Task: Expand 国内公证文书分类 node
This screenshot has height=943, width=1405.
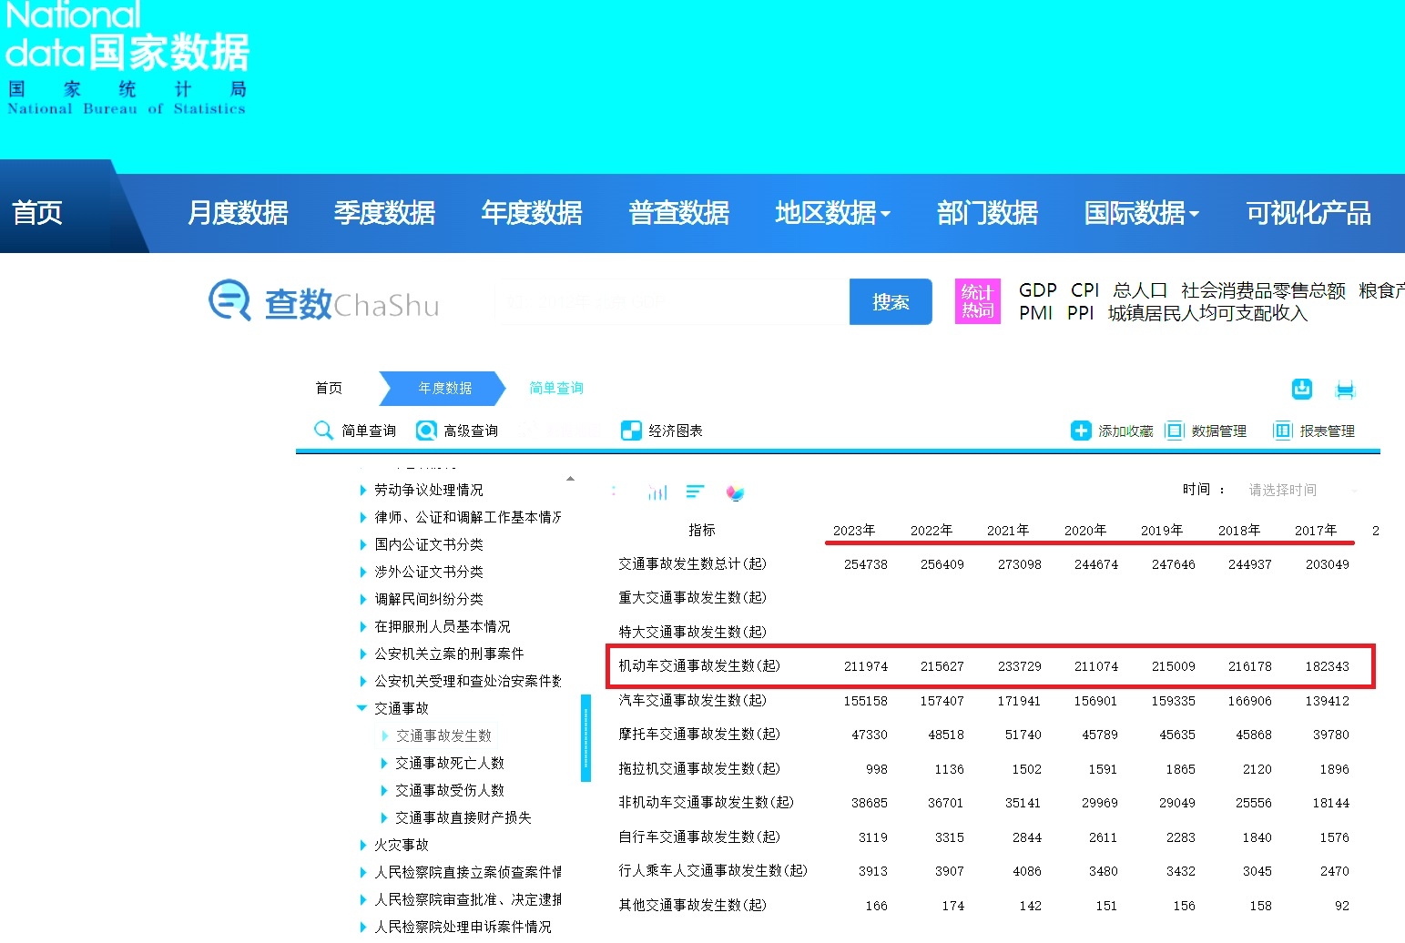Action: point(364,544)
